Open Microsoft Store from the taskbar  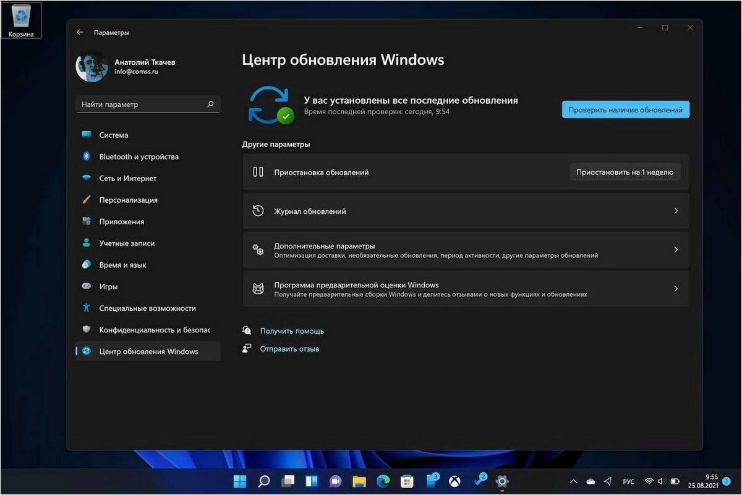tap(407, 481)
